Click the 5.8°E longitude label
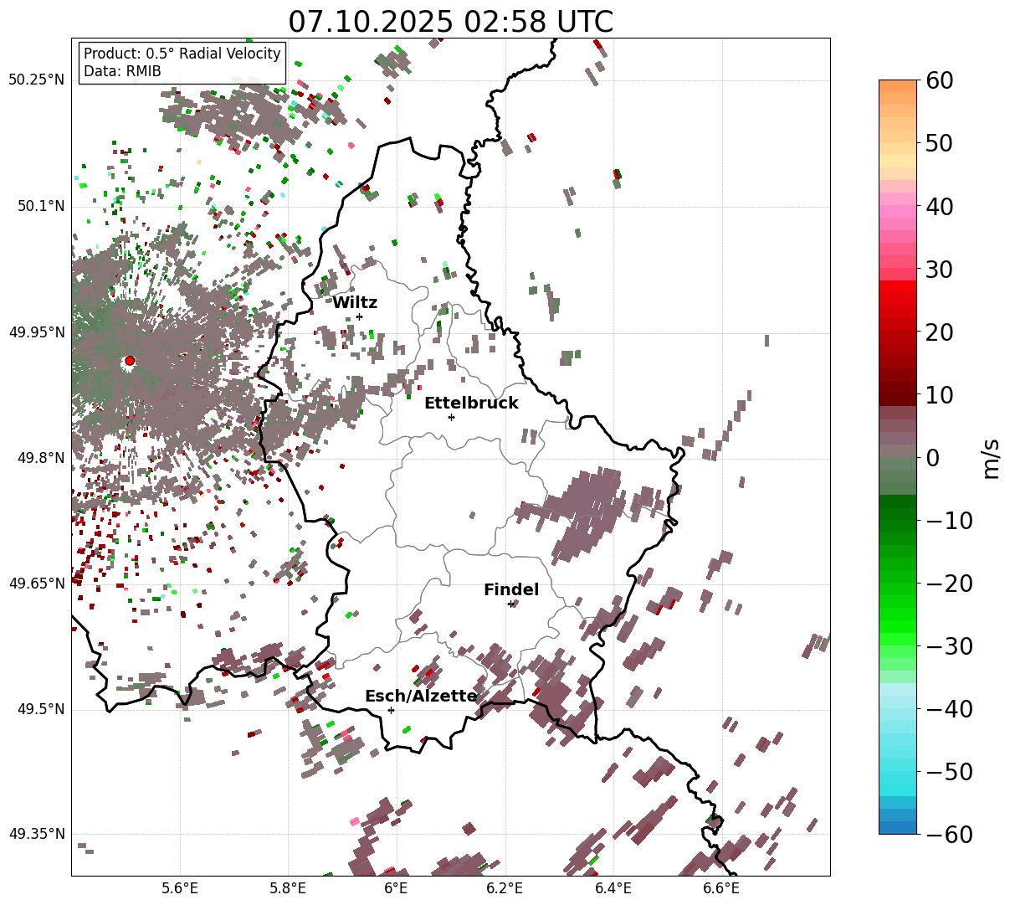The width and height of the screenshot is (1010, 905). pos(288,888)
